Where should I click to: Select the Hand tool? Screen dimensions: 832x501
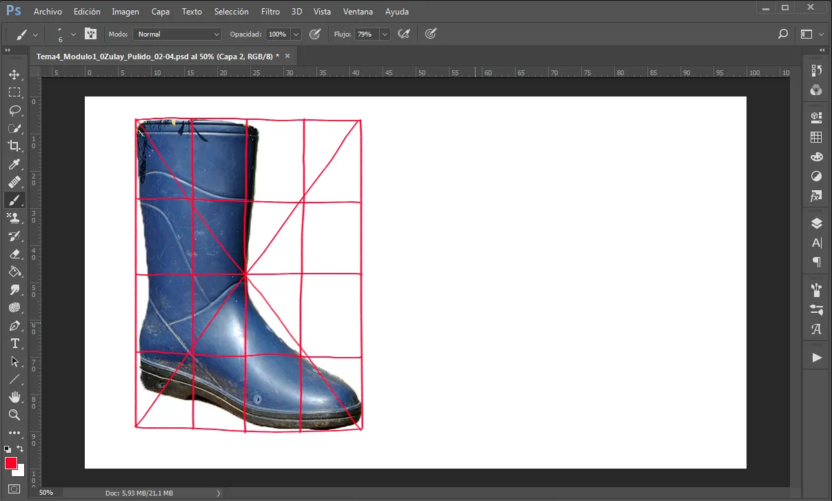14,397
